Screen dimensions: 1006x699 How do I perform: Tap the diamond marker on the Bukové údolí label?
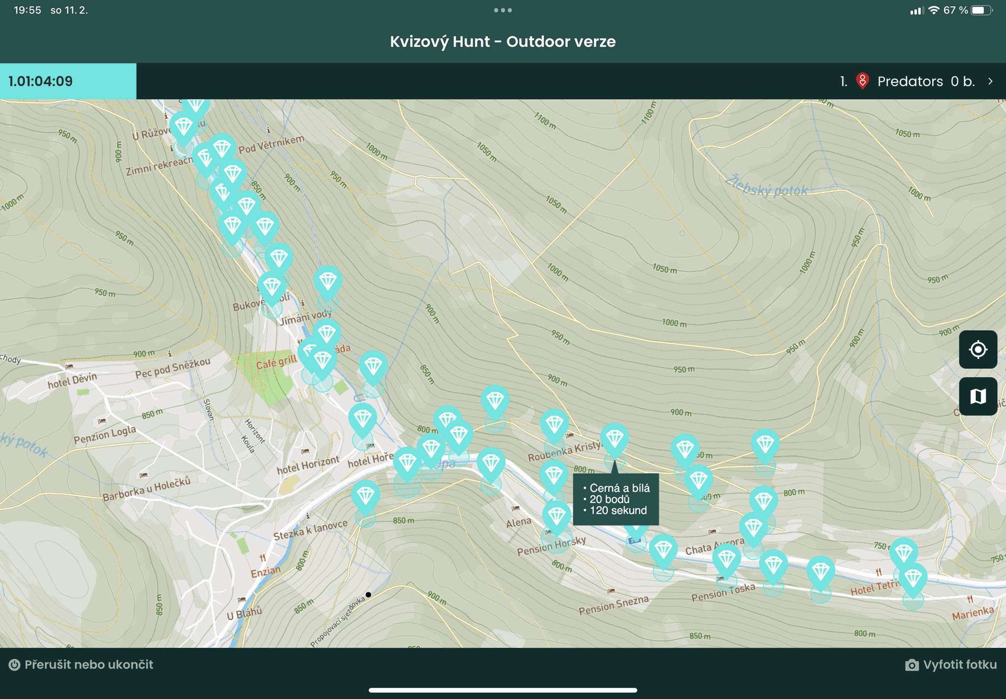point(272,286)
